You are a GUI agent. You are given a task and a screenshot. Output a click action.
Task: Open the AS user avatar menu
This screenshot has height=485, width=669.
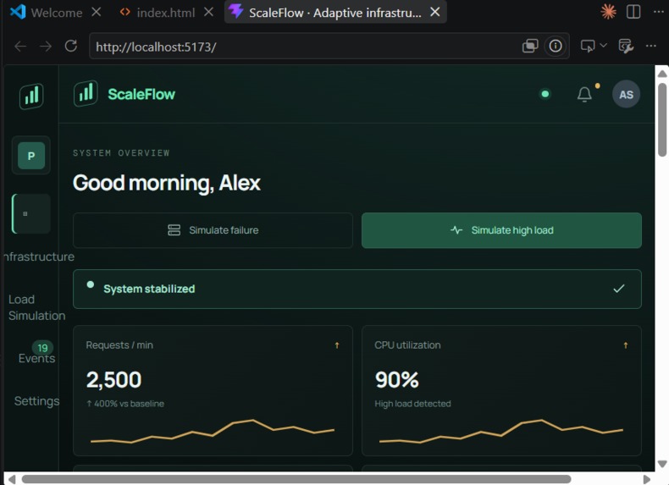point(626,94)
